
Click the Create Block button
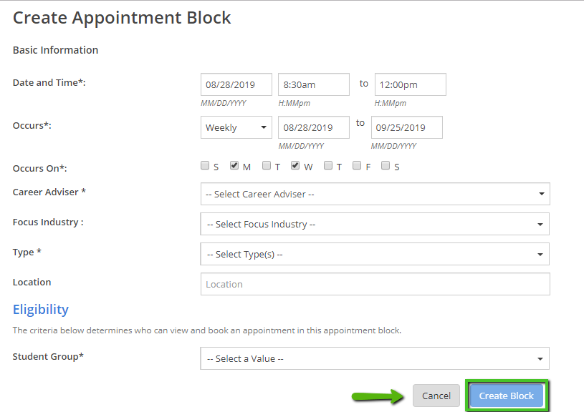pyautogui.click(x=507, y=396)
